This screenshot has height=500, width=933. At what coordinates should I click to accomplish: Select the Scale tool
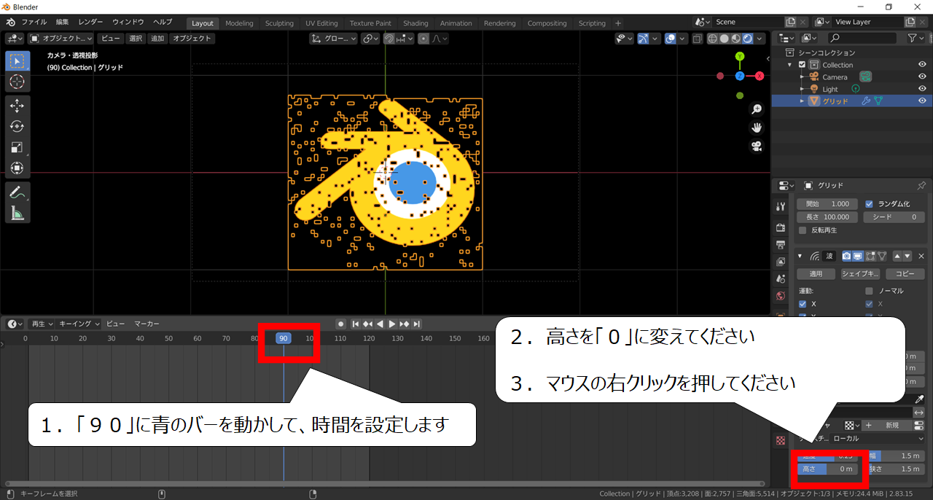point(17,147)
